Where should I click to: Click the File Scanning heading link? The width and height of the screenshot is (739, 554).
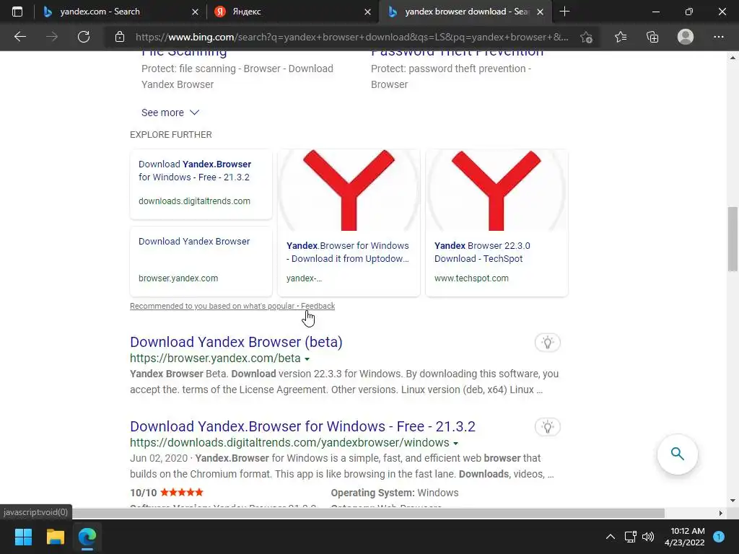pos(184,53)
